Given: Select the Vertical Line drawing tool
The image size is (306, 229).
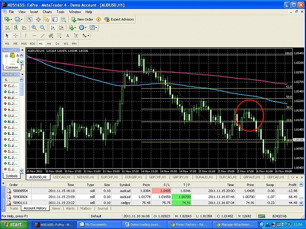Looking at the screenshot, I should [25, 36].
